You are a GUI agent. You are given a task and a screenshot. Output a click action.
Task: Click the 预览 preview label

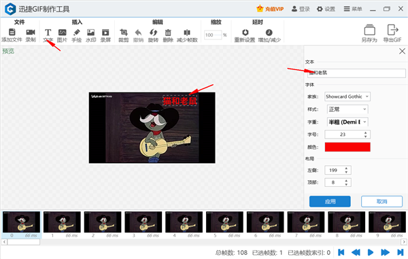click(x=8, y=51)
